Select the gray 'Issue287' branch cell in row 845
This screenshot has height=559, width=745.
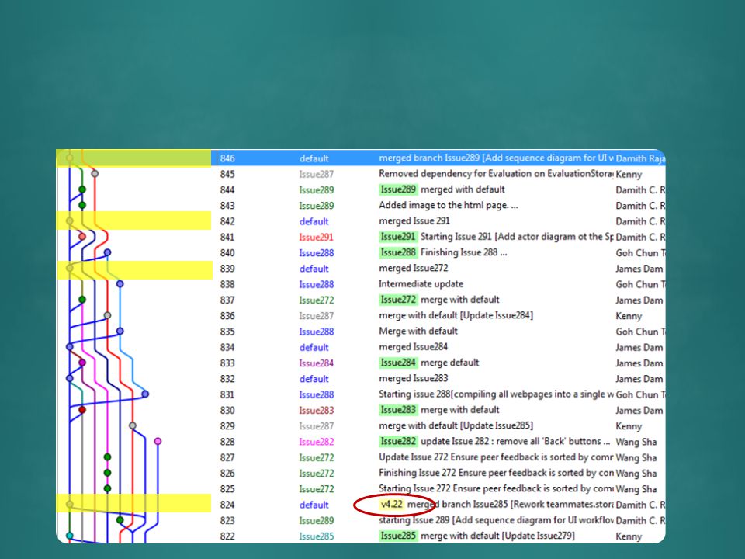coord(317,174)
